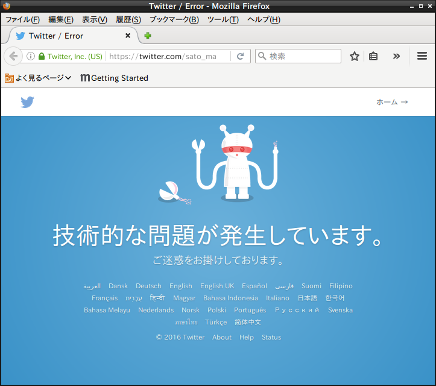436x386 pixels.
Task: Open the About footer link
Action: pos(222,337)
